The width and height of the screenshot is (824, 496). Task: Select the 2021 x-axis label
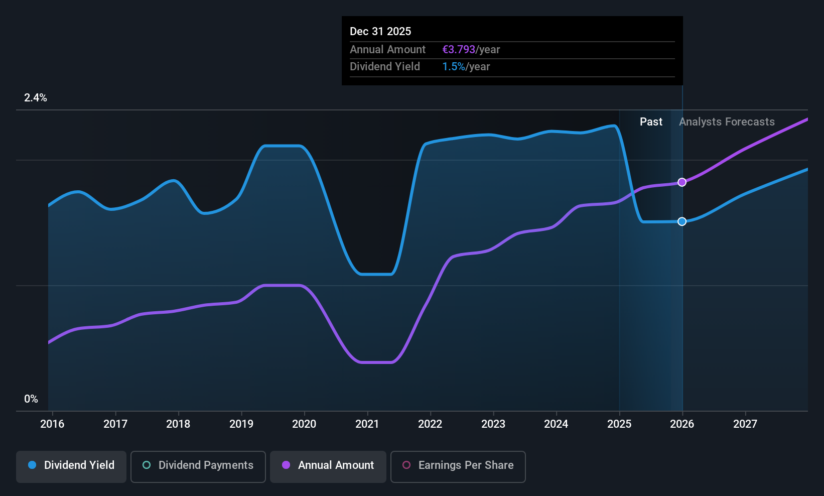click(367, 424)
